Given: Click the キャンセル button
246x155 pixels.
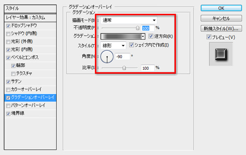Looking at the screenshot, I should [x=221, y=18].
